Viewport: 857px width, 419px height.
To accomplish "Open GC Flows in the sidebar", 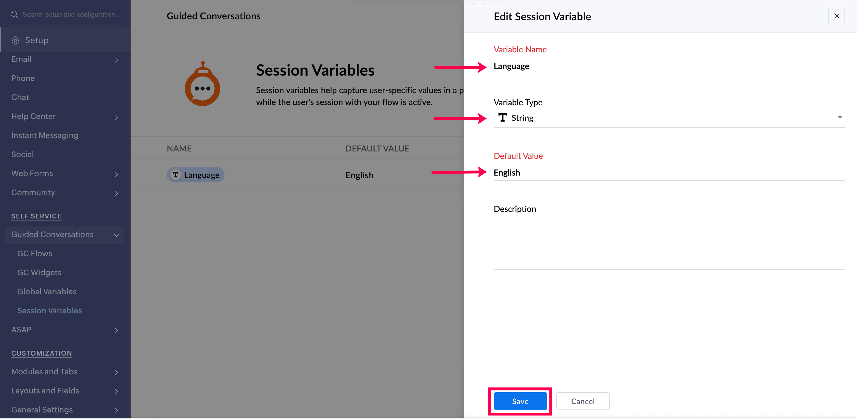I will point(35,254).
